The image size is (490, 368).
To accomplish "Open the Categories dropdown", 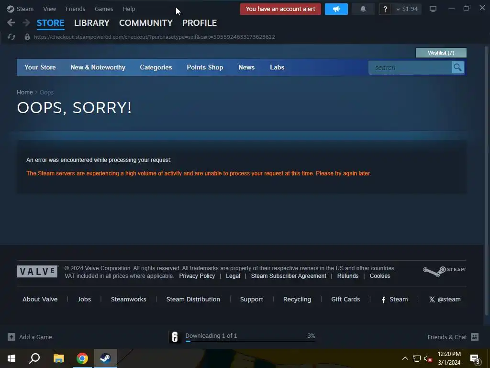I will [x=156, y=67].
